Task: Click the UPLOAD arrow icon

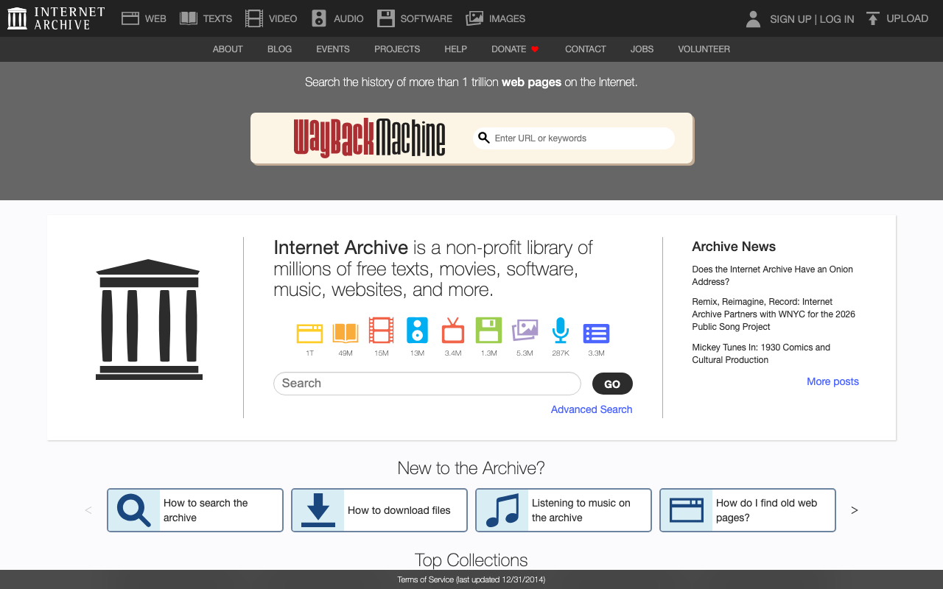Action: [x=872, y=18]
